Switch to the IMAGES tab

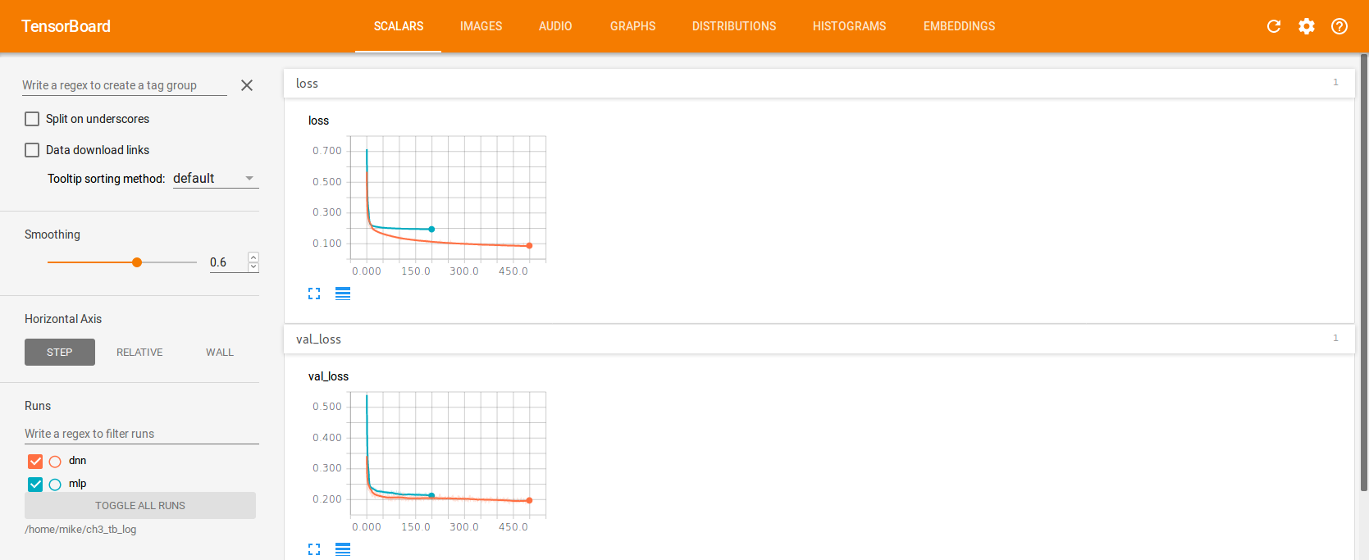(481, 26)
